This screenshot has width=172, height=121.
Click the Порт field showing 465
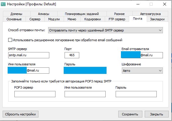click(72, 55)
